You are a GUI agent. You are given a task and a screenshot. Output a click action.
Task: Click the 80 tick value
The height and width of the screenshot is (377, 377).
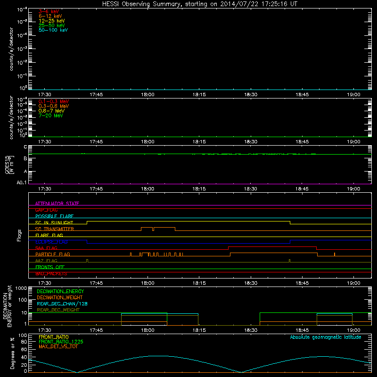pos(24,342)
